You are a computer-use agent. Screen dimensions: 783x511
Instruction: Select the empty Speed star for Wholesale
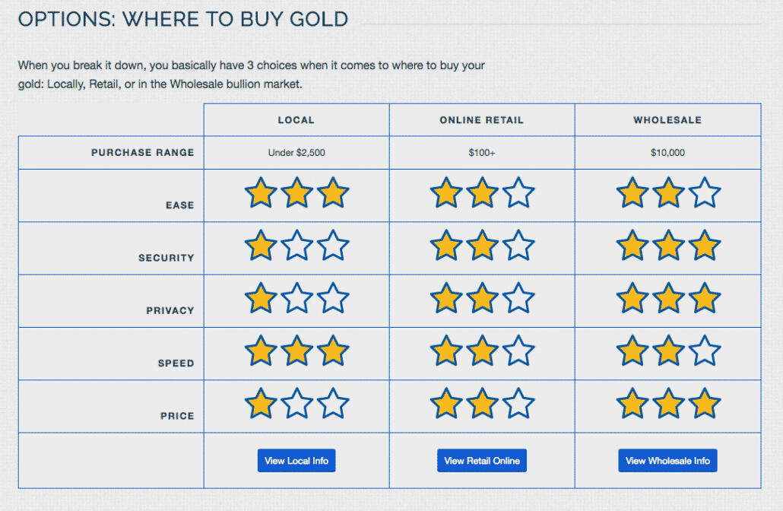pyautogui.click(x=705, y=351)
